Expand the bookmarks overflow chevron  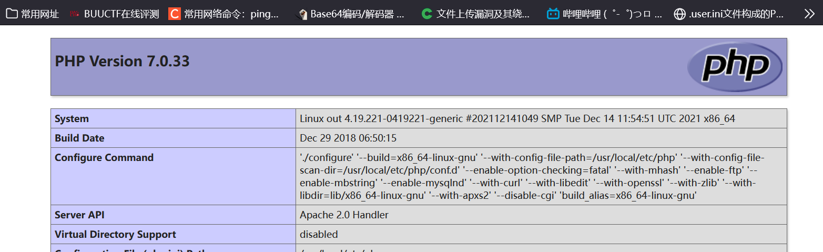(x=809, y=14)
